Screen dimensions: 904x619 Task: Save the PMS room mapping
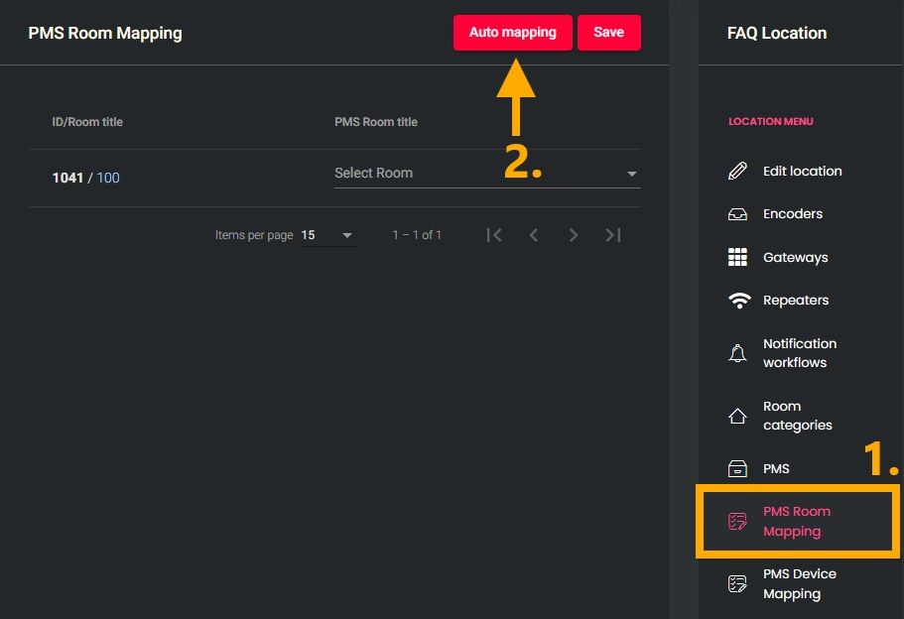pyautogui.click(x=608, y=33)
